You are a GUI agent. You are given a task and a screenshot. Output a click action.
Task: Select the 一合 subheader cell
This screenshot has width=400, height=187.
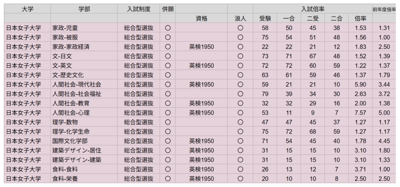(289, 18)
